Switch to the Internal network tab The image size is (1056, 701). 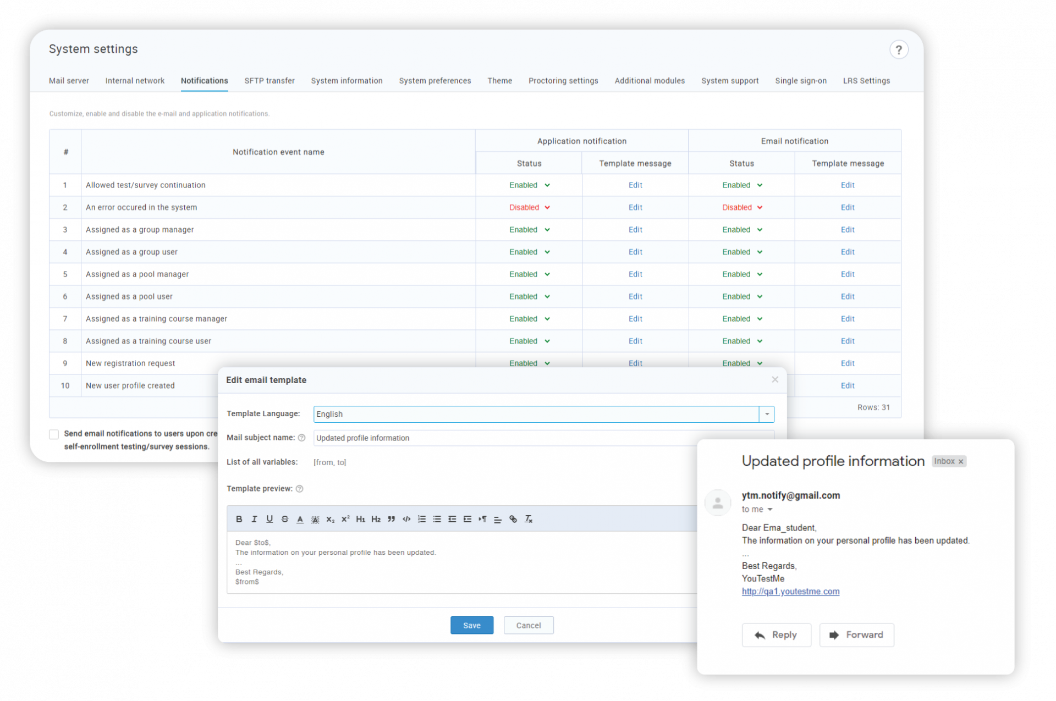tap(135, 81)
